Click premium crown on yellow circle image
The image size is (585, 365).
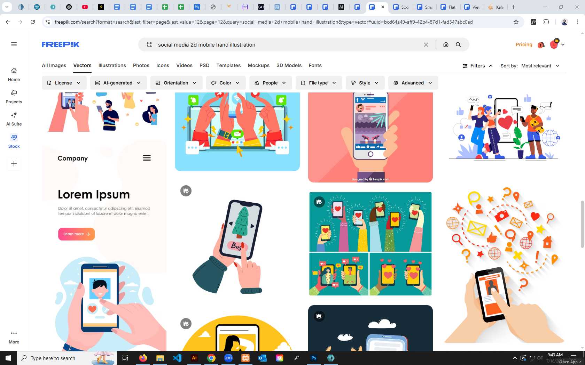[186, 324]
